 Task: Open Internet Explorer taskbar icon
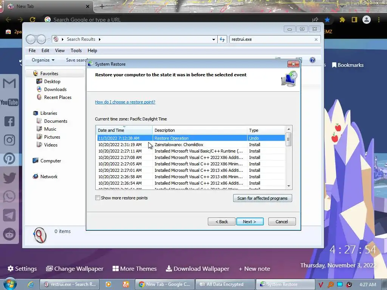(x=31, y=284)
